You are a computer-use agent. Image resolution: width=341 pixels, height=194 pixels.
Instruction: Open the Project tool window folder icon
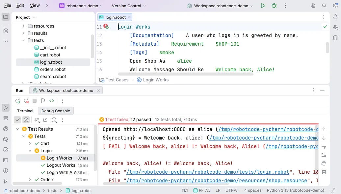[6, 17]
